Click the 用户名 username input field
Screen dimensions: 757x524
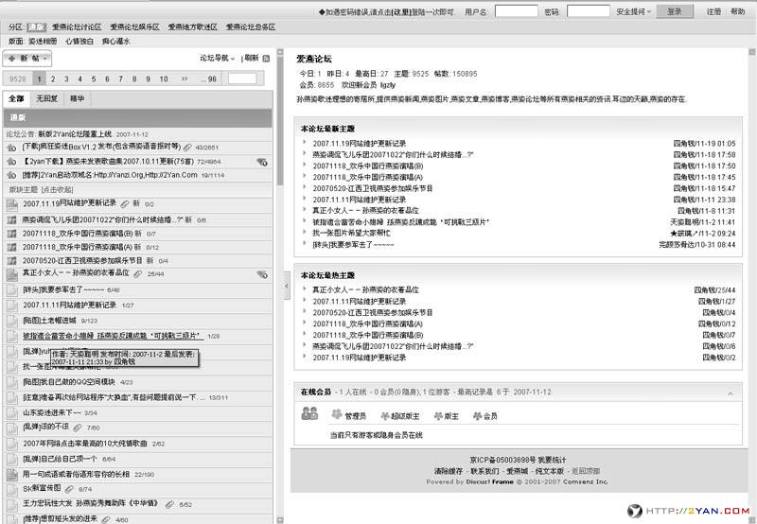pyautogui.click(x=518, y=11)
